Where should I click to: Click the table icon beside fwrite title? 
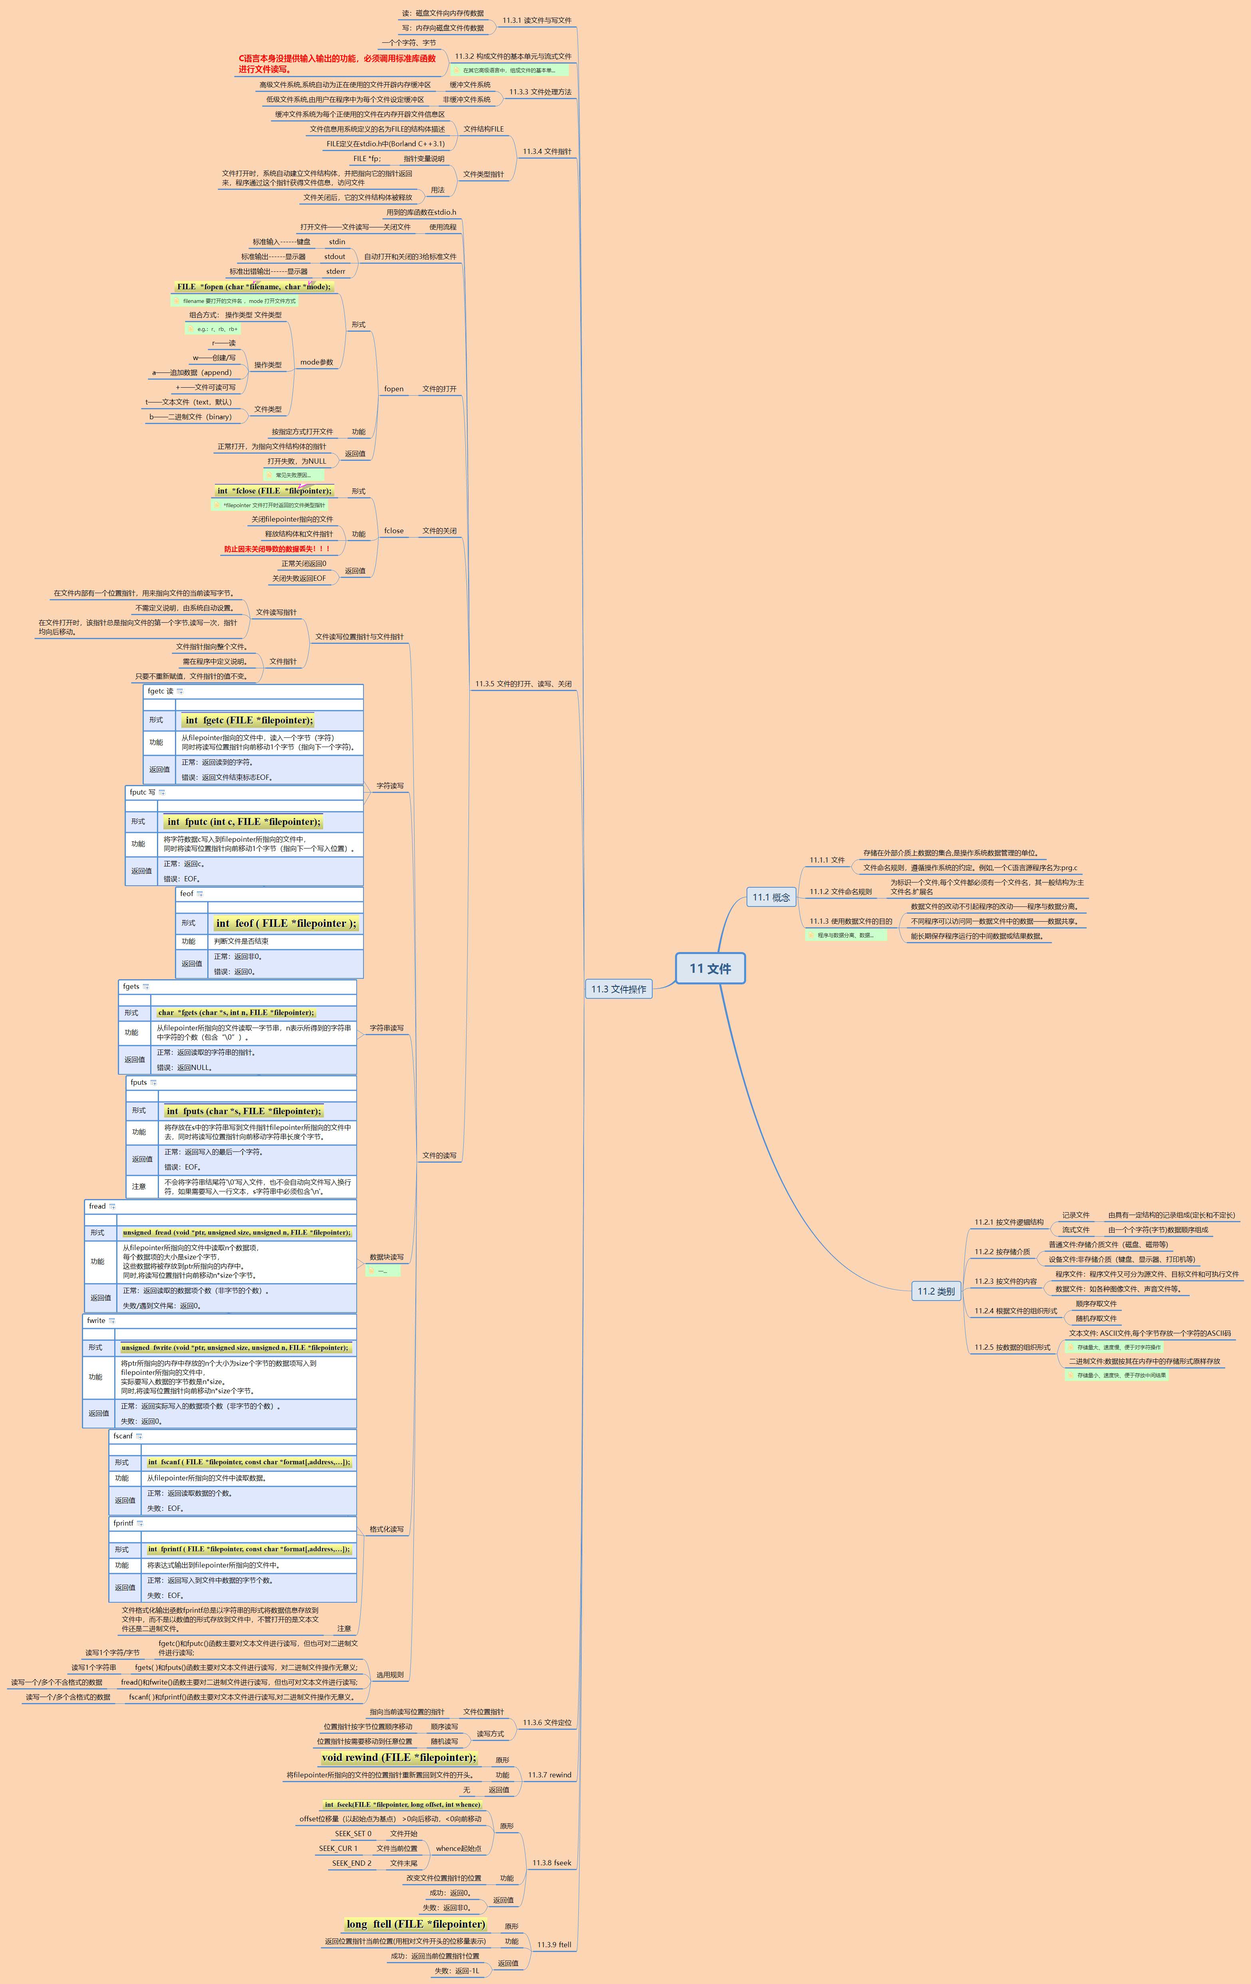pos(112,1321)
